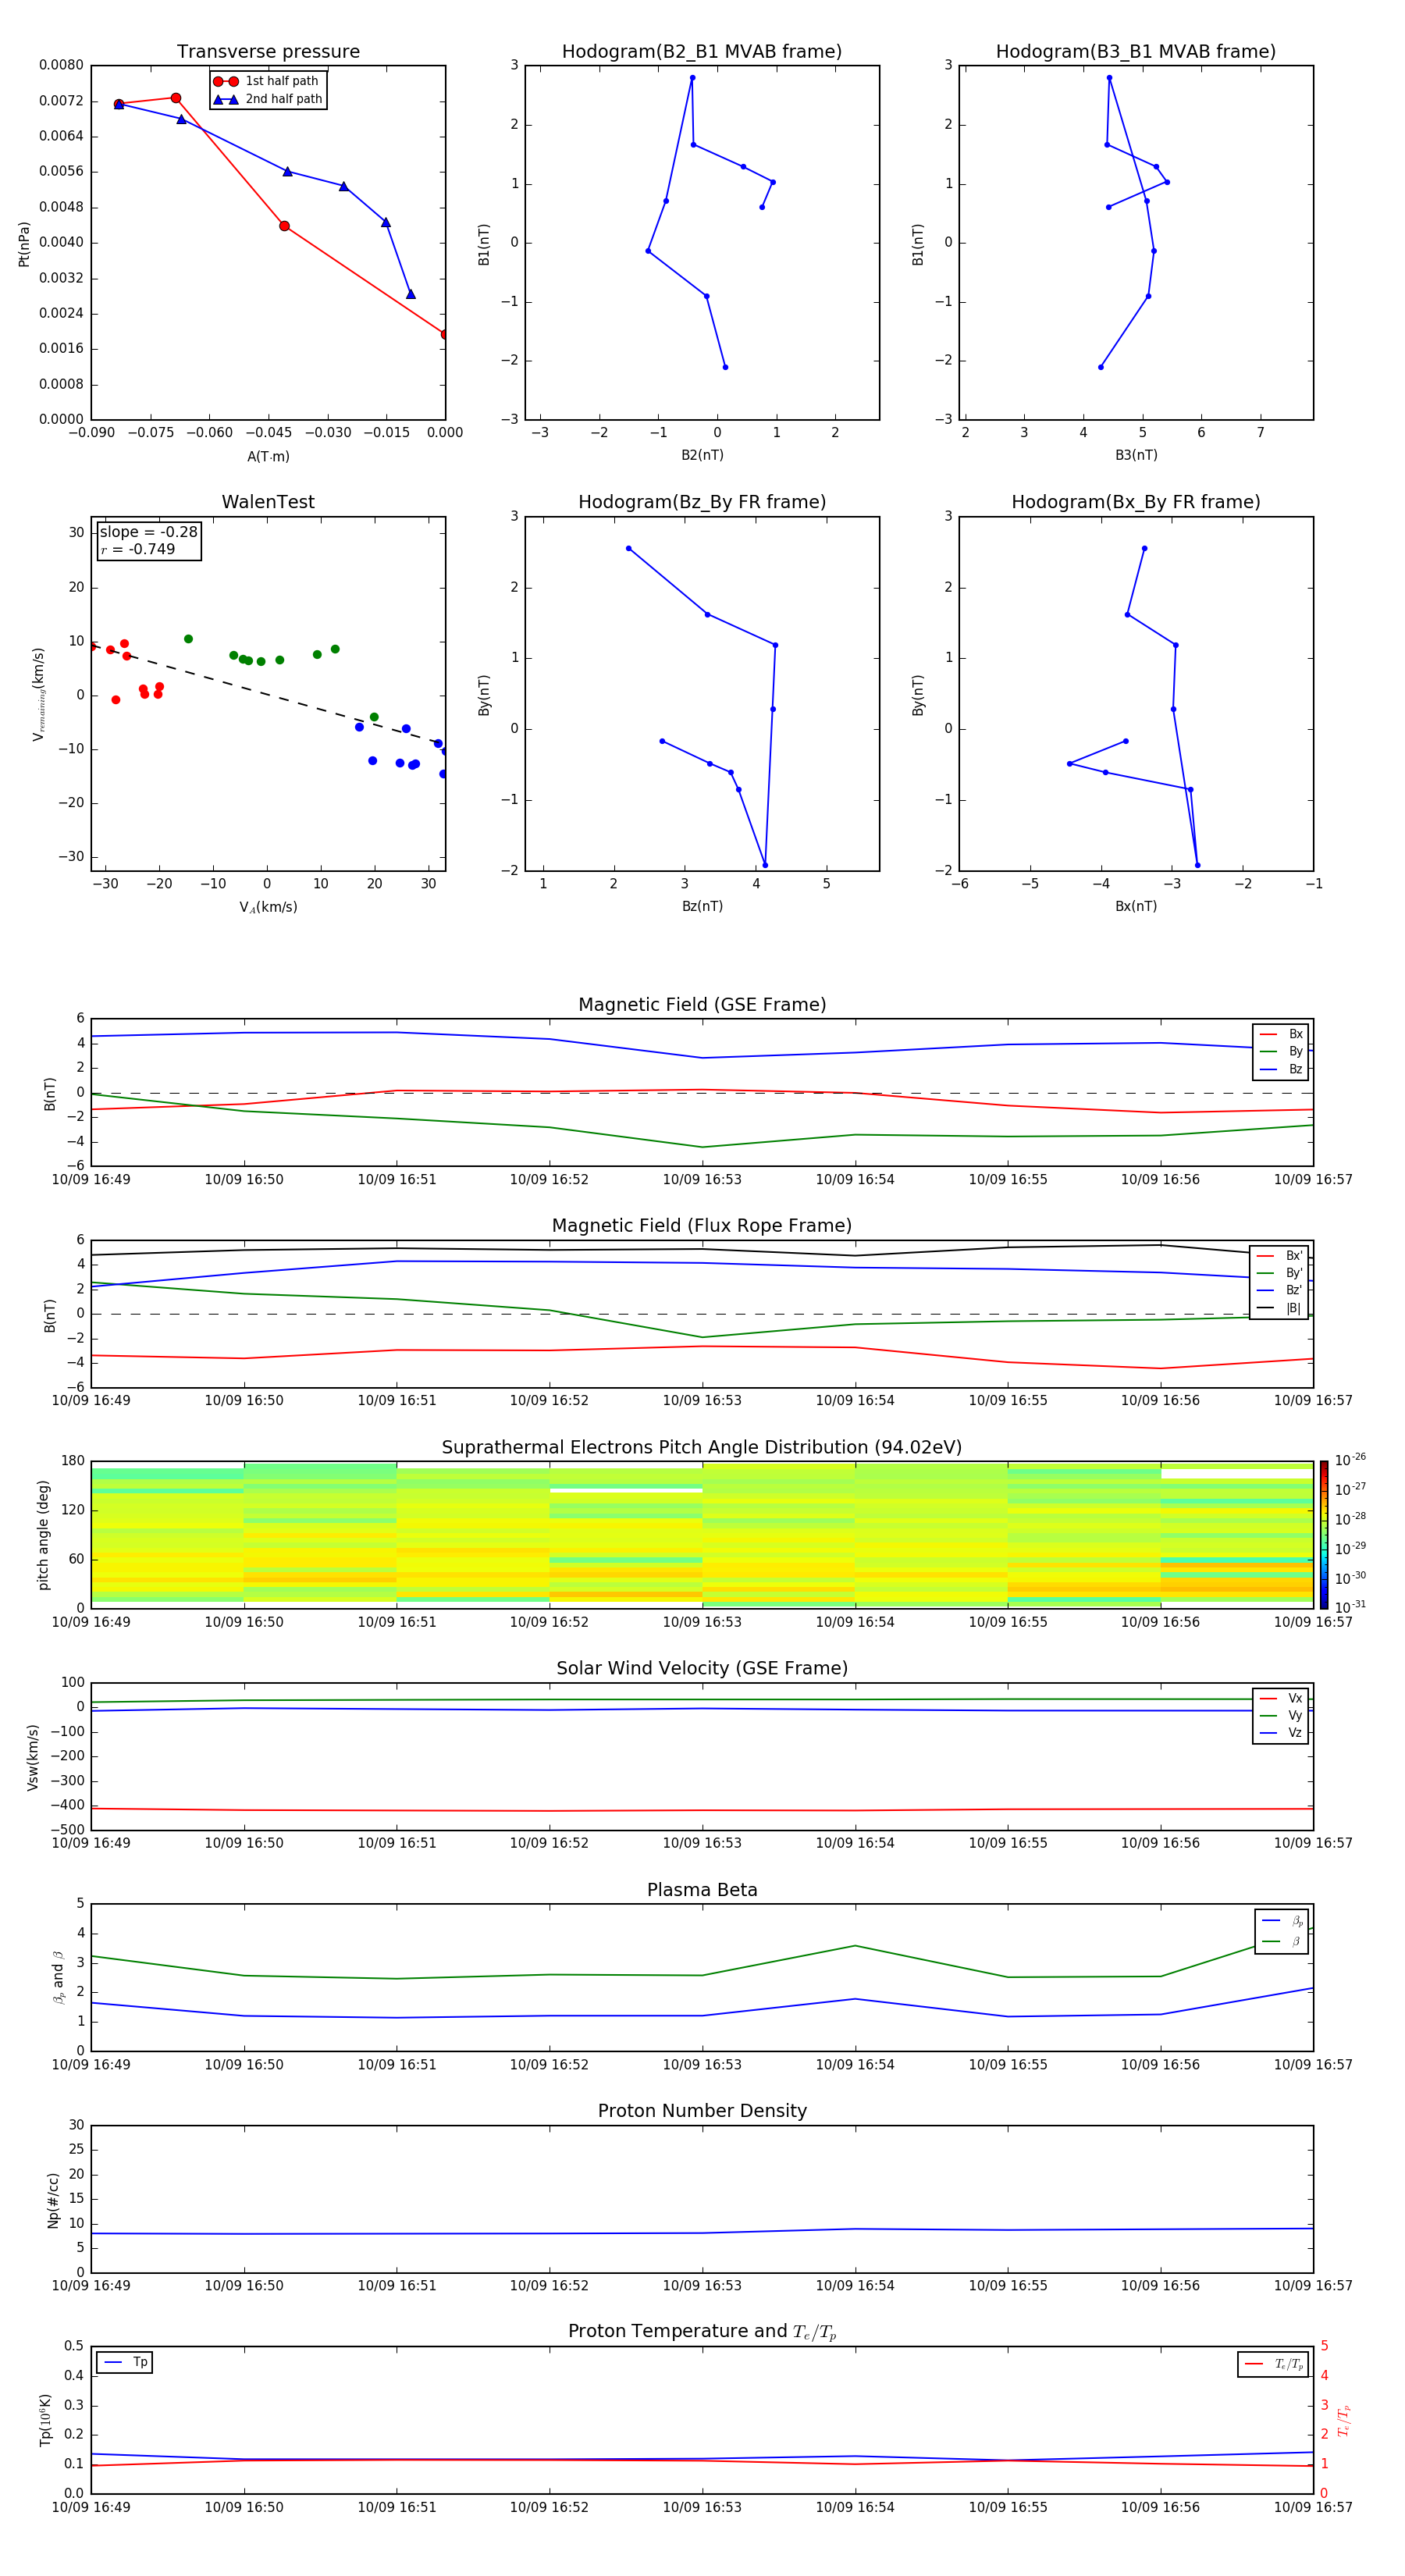The width and height of the screenshot is (1405, 2576).
Task: Click the 'βp and β' y-axis label
Action: [x=58, y=1977]
